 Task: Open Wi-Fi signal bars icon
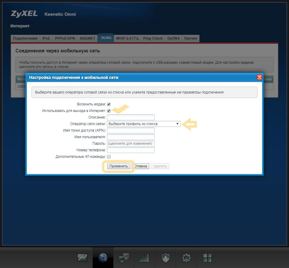(144, 258)
